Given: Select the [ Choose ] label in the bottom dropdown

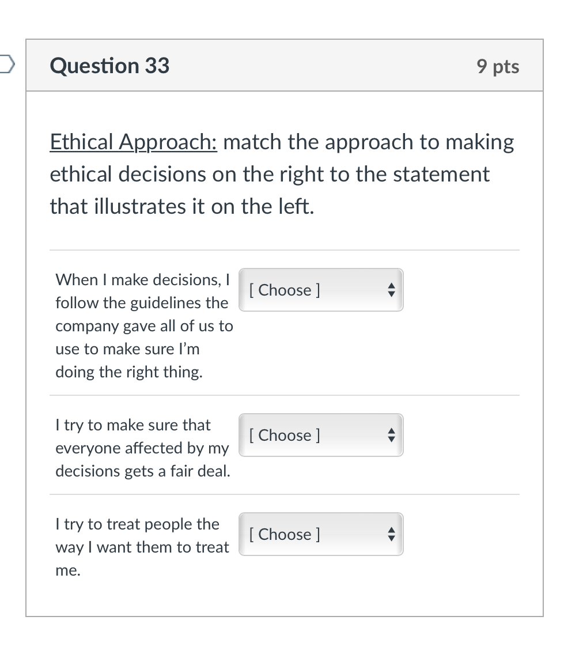Looking at the screenshot, I should coord(283,534).
